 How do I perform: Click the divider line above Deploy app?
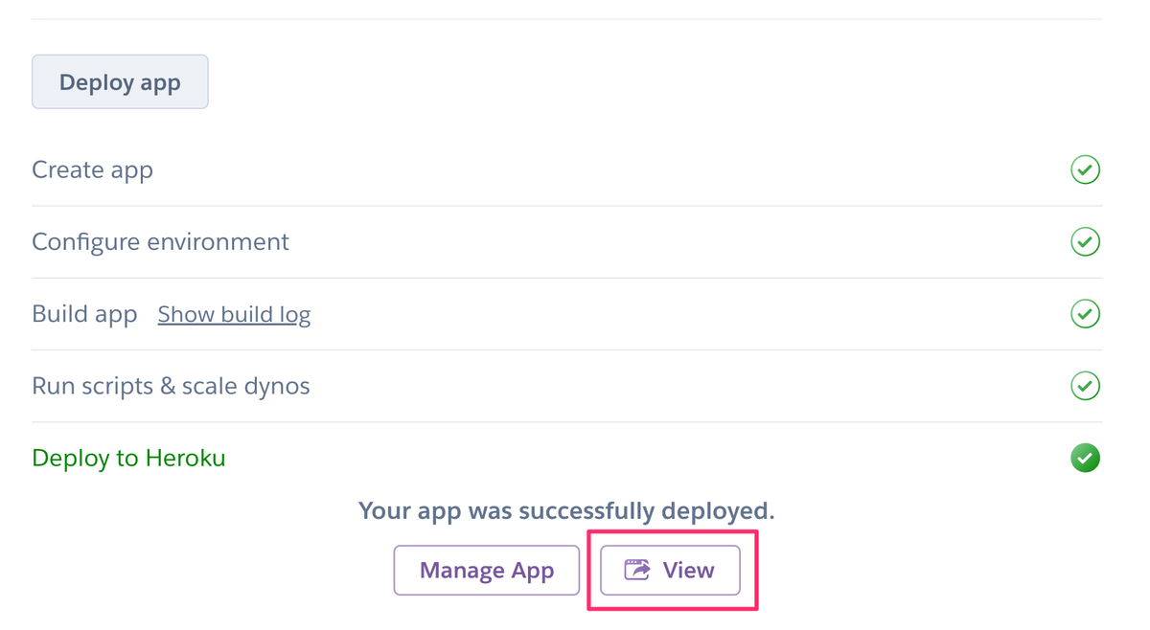pyautogui.click(x=566, y=19)
